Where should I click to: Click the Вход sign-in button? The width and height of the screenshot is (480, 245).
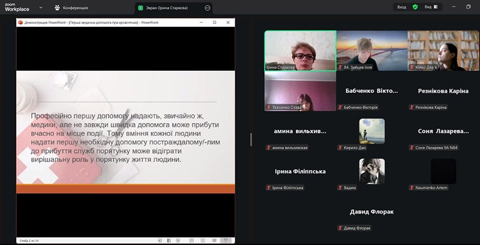pyautogui.click(x=401, y=7)
